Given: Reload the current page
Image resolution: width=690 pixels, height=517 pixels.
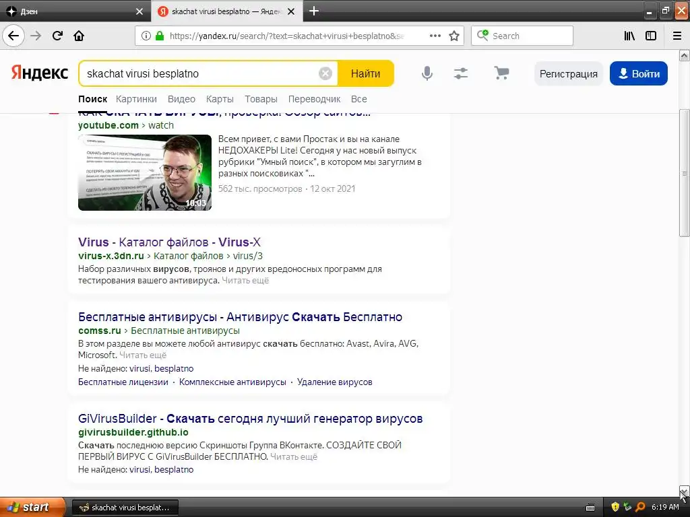Looking at the screenshot, I should [x=57, y=36].
